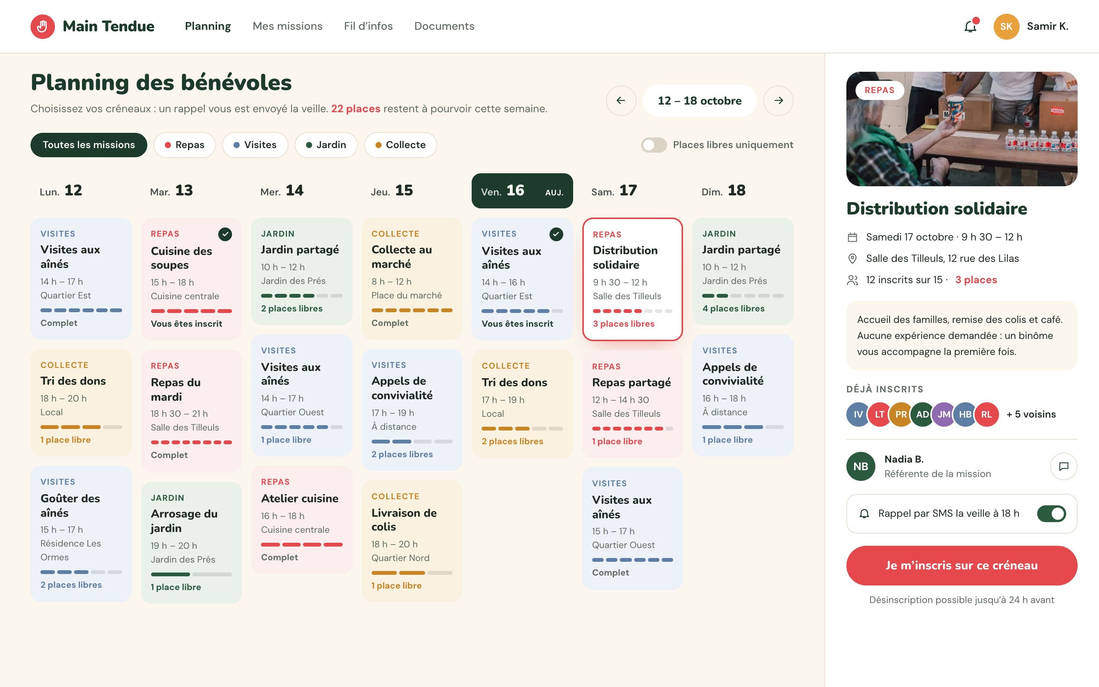Click + 5 voisins link
The image size is (1099, 687).
tap(1031, 414)
